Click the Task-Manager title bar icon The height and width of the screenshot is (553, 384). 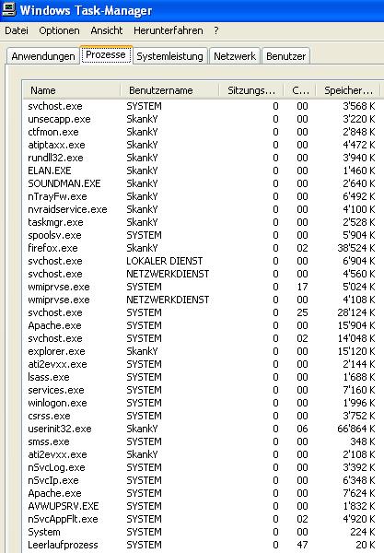(x=9, y=9)
